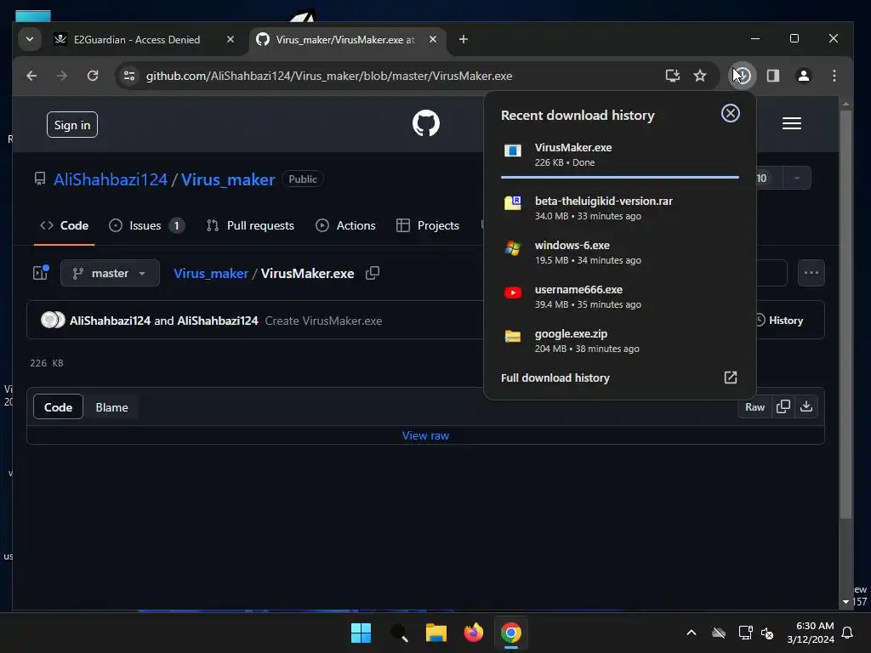Download raw file icon
This screenshot has height=653, width=871.
point(806,407)
